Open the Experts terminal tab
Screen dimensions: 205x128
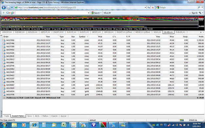click(x=54, y=116)
